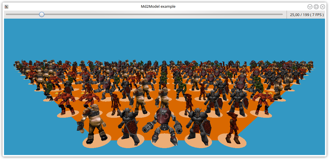Click the Md2Model example window title

click(x=158, y=7)
